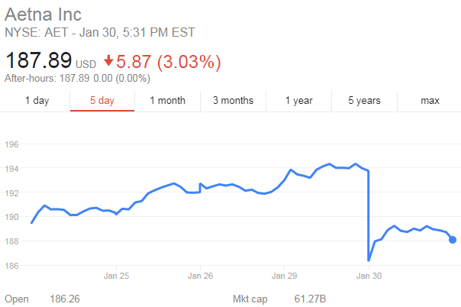The image size is (461, 307).
Task: Switch to the 1 year range
Action: 298,101
